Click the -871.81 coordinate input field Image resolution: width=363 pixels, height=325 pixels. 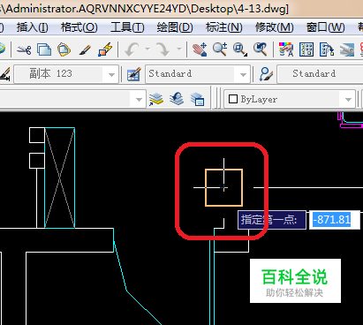pyautogui.click(x=335, y=220)
